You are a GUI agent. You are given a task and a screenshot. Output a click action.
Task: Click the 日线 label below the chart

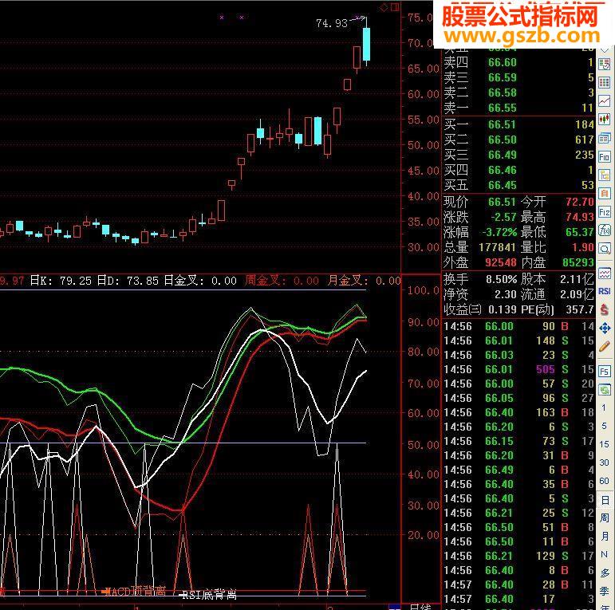click(420, 607)
